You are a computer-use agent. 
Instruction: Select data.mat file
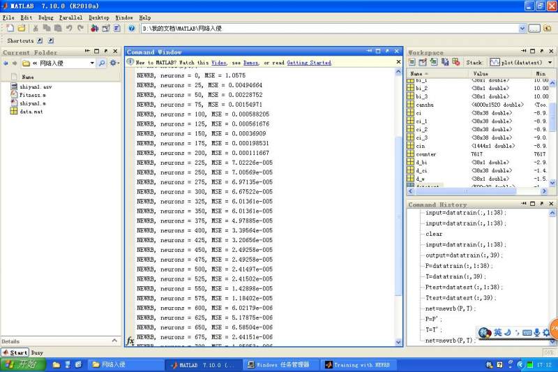point(31,112)
